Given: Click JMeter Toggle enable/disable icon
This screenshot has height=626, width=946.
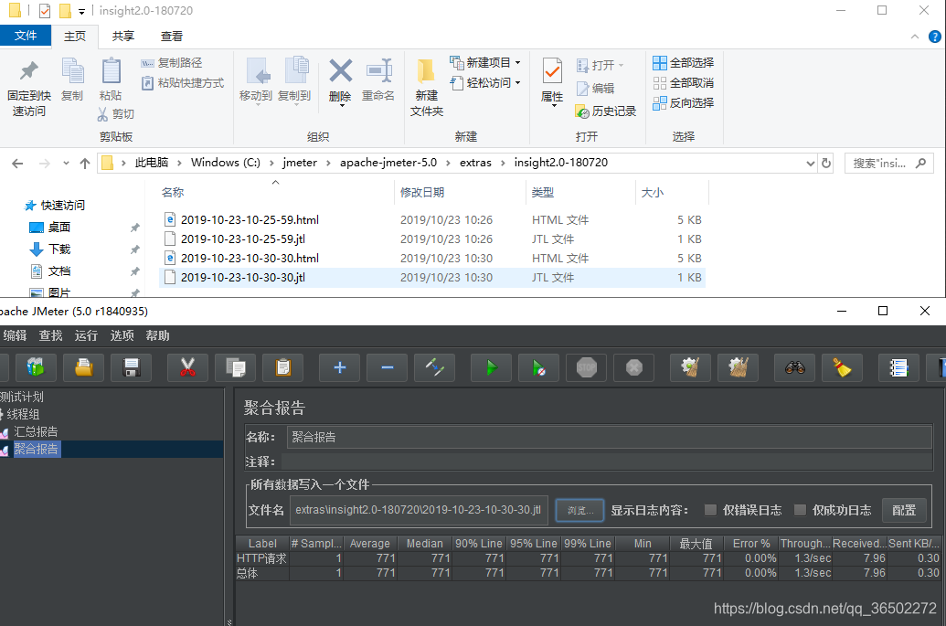Looking at the screenshot, I should click(x=435, y=367).
